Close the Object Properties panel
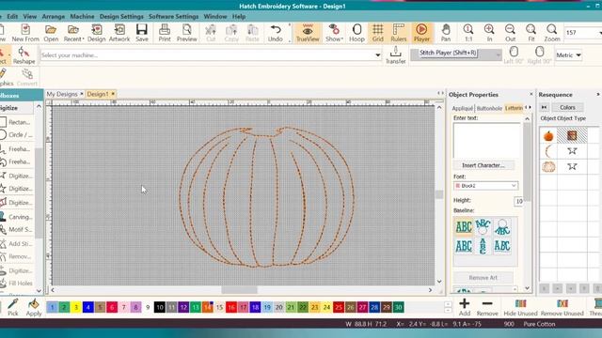The image size is (602, 338). pyautogui.click(x=531, y=94)
